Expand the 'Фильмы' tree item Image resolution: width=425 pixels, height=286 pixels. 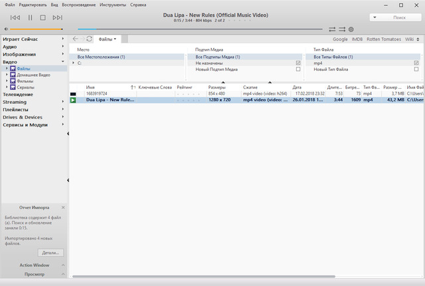tap(7, 80)
